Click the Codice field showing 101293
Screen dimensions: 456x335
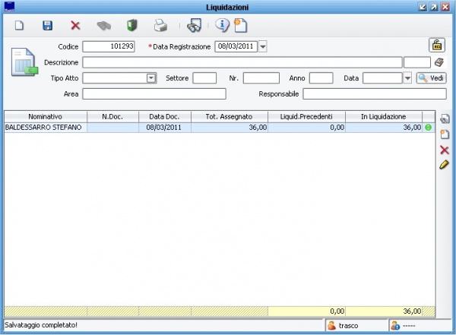pyautogui.click(x=109, y=47)
